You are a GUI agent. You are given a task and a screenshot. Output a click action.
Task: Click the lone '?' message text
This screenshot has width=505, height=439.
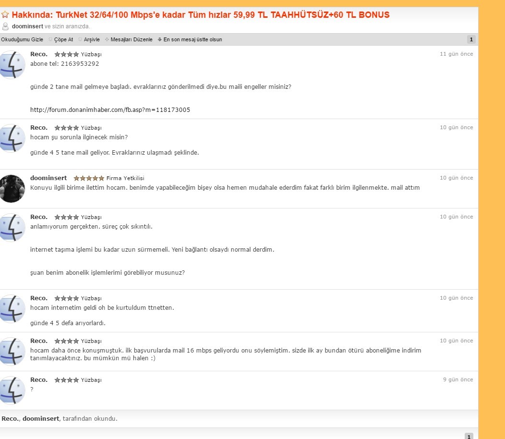click(32, 390)
